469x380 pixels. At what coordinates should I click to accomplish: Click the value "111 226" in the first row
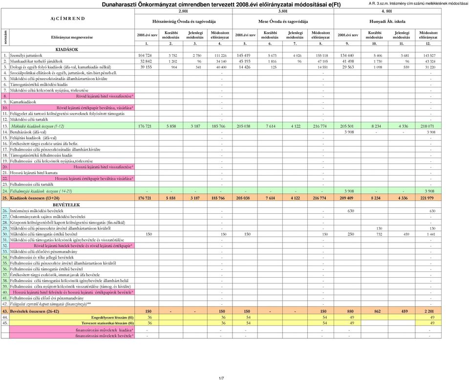(x=221, y=55)
